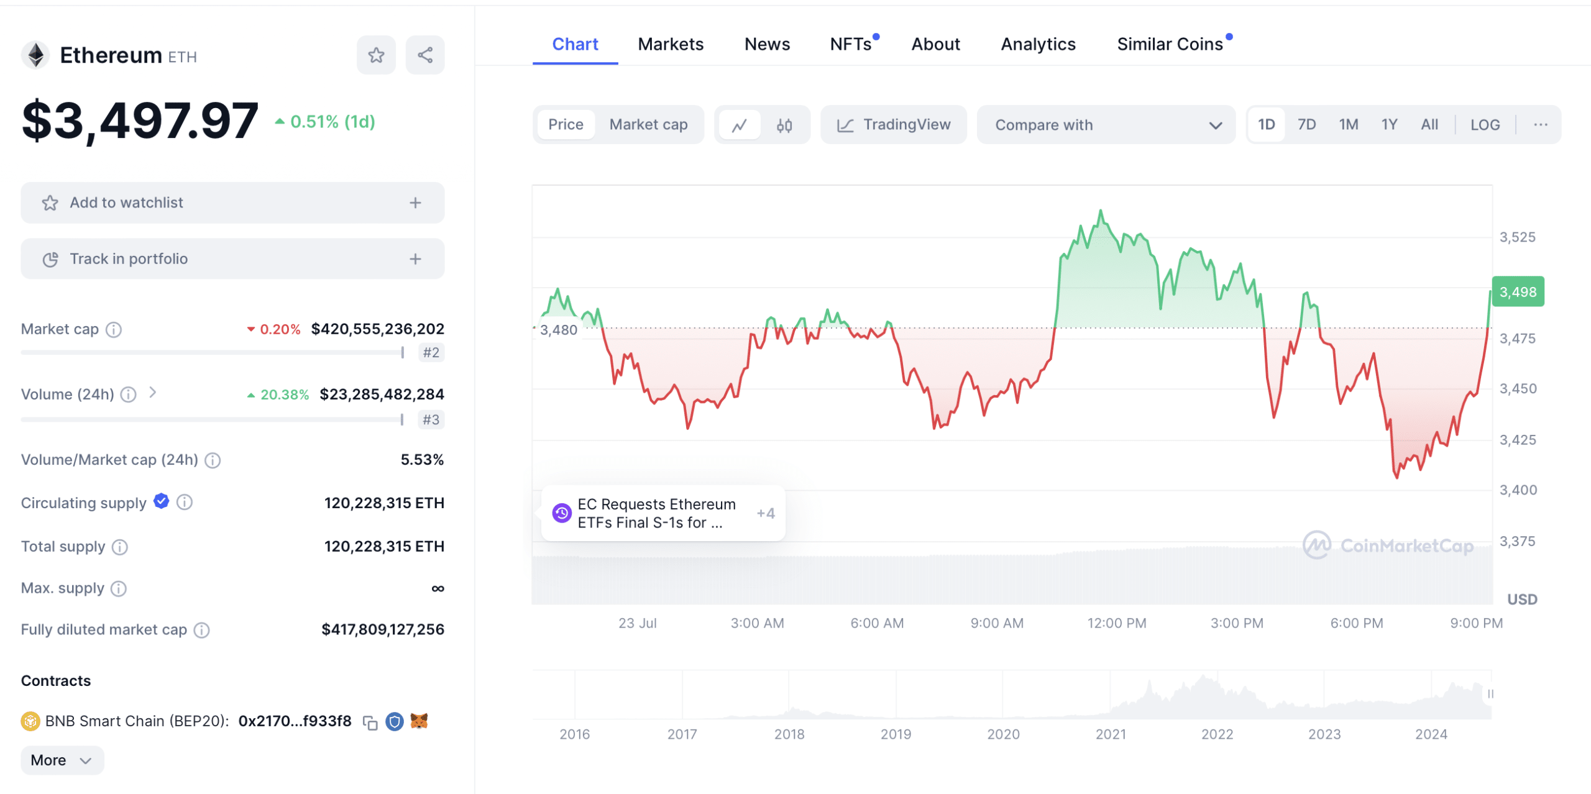The height and width of the screenshot is (794, 1591).
Task: Click the shield security icon beside contract
Action: (x=395, y=721)
